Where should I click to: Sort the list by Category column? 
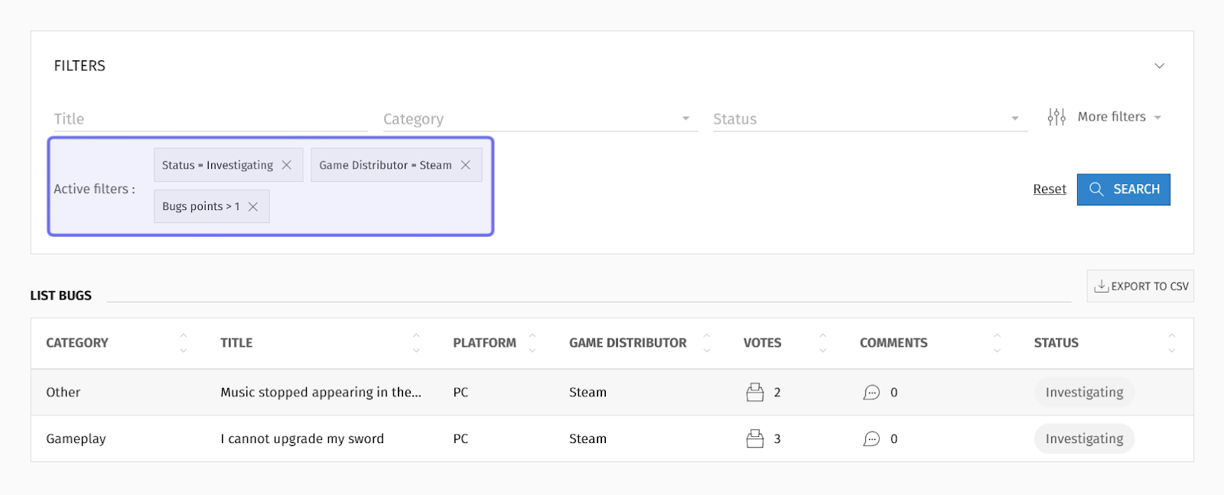[x=184, y=343]
